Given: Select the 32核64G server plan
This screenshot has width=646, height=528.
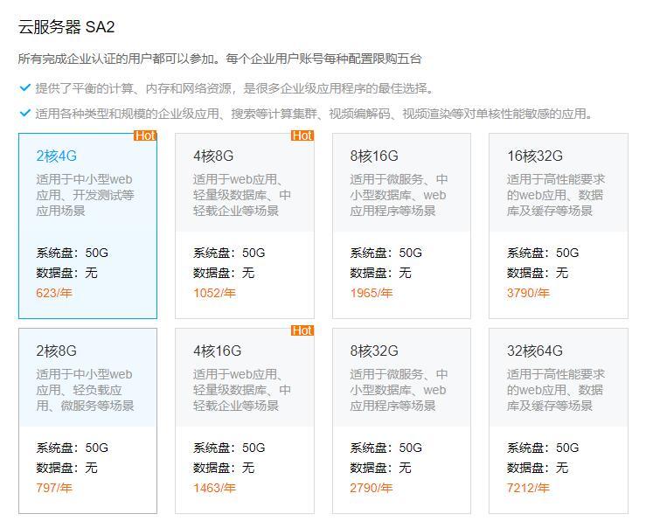Looking at the screenshot, I should tap(558, 420).
